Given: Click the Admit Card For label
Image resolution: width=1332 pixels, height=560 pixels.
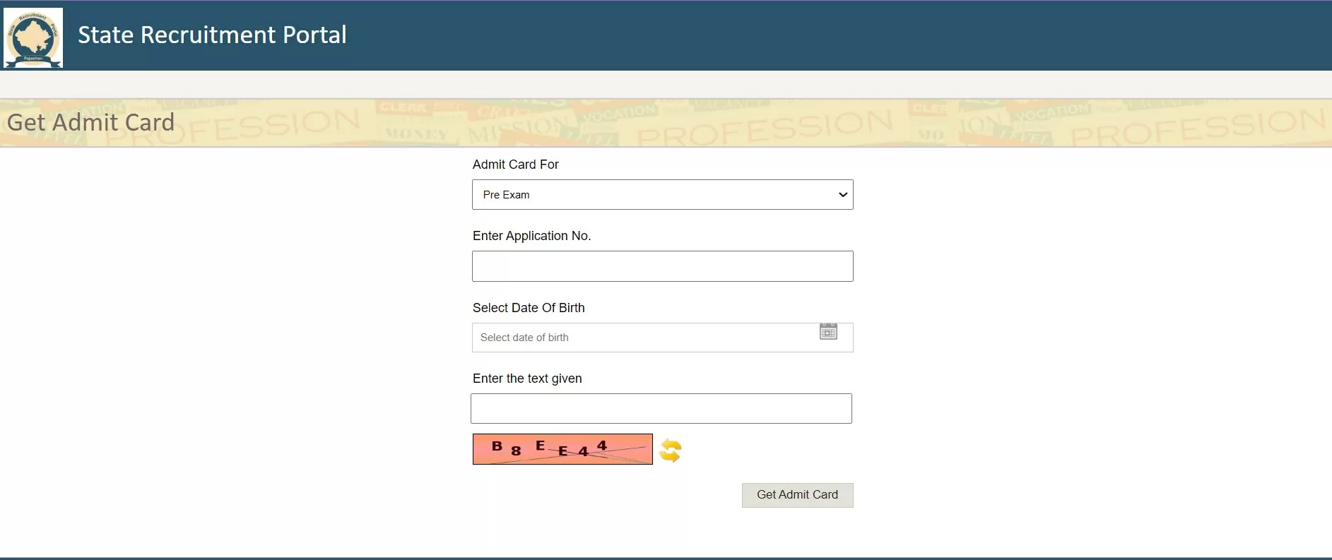Looking at the screenshot, I should coord(515,165).
